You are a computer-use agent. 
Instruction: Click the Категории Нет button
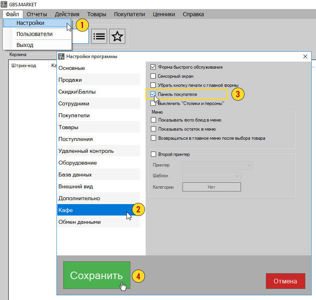click(212, 187)
